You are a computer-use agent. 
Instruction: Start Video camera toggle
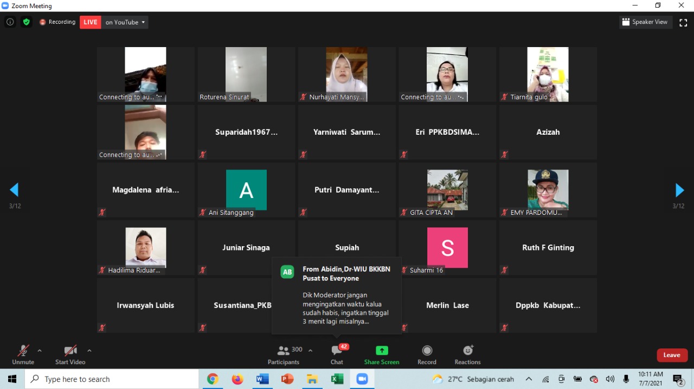click(70, 354)
